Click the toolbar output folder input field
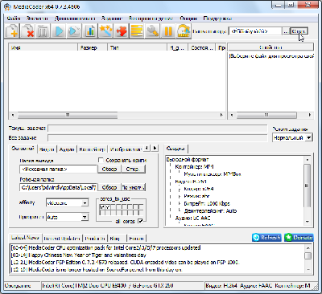The width and height of the screenshot is (322, 294). tap(255, 31)
